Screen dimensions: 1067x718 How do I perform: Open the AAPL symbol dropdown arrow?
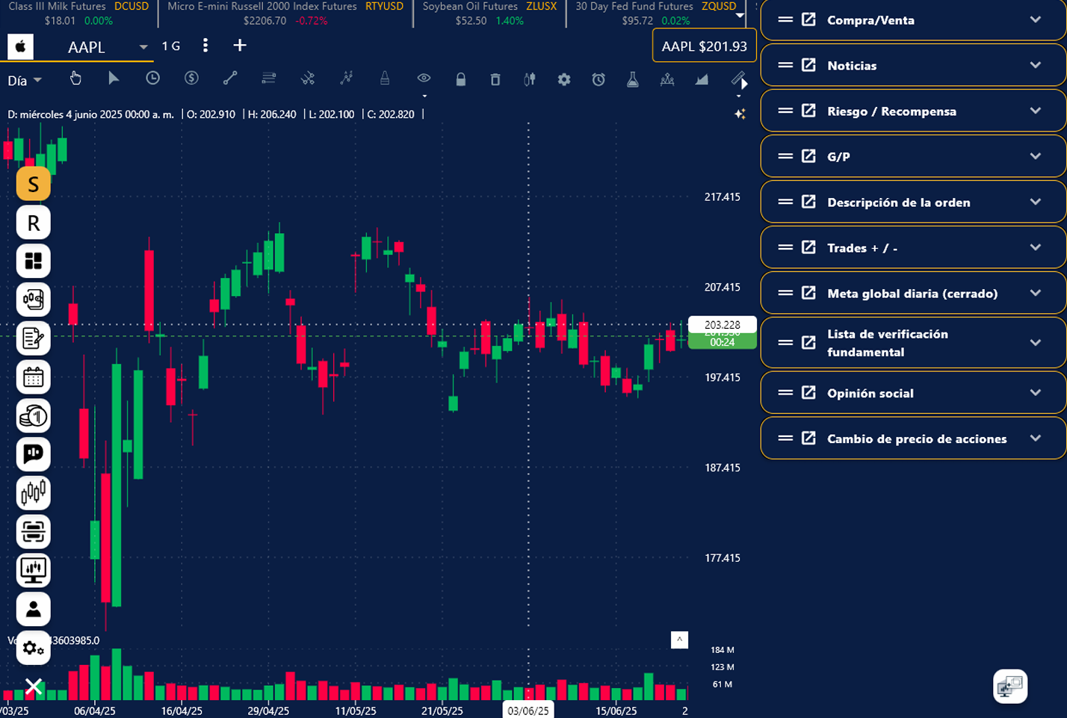point(143,47)
